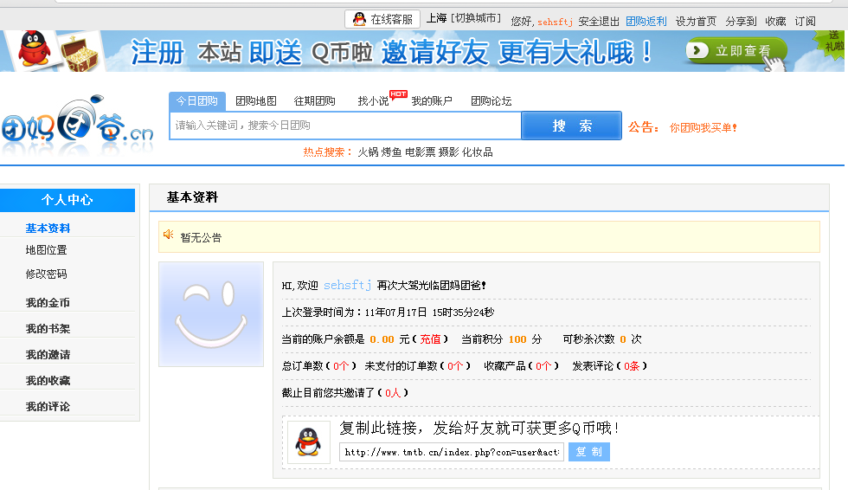Open 我的书架 in sidebar
Image resolution: width=848 pixels, height=490 pixels.
(x=48, y=329)
